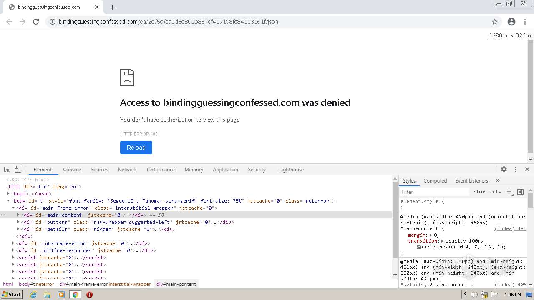This screenshot has width=534, height=300.
Task: Select div#main-frame-error breadcrumb
Action: tap(105, 284)
